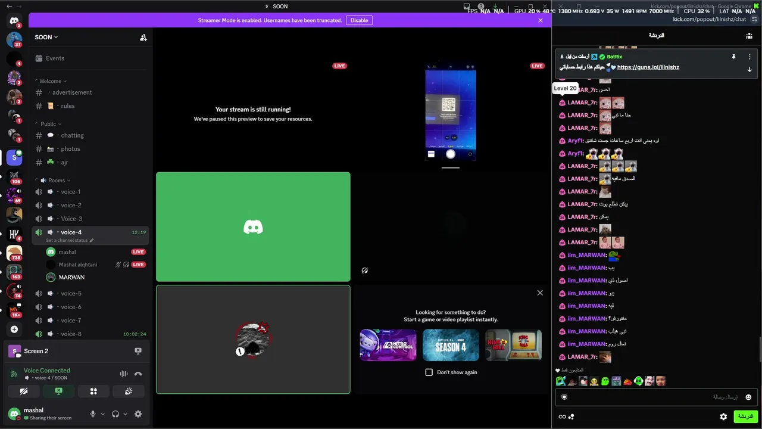Join the Voice-3 channel
Image resolution: width=762 pixels, height=429 pixels.
(90, 219)
